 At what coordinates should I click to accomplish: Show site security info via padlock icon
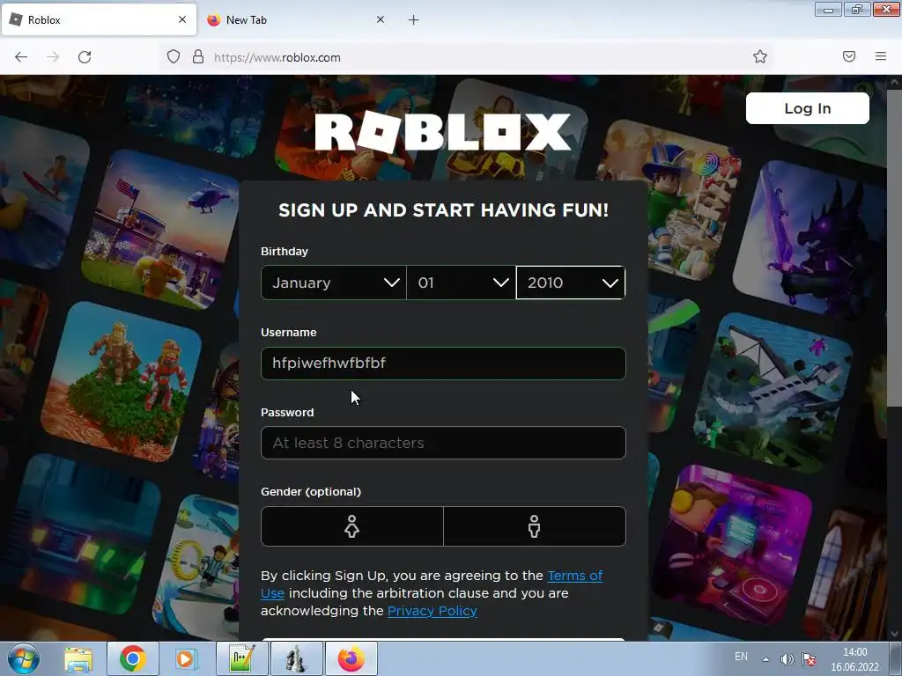[x=198, y=57]
